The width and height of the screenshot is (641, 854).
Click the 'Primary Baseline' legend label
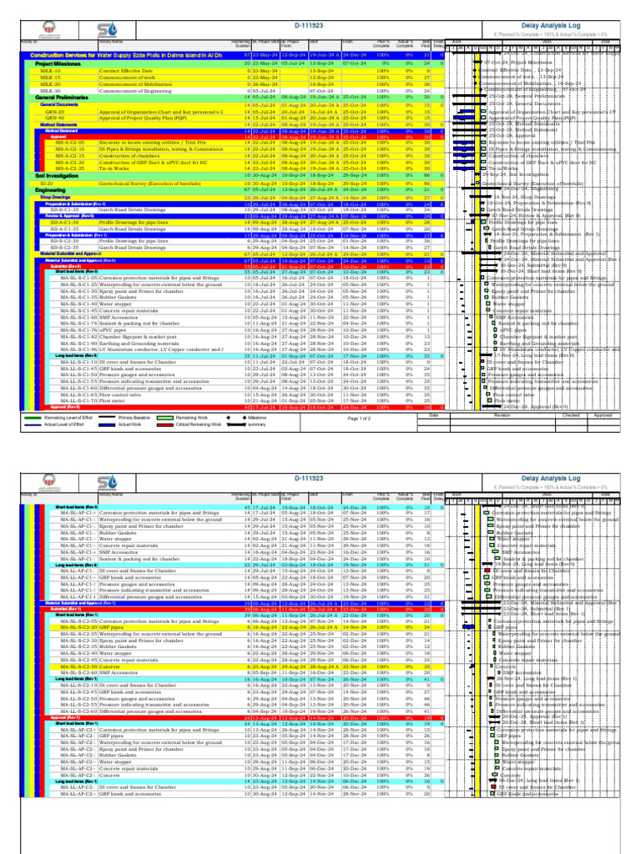[134, 418]
